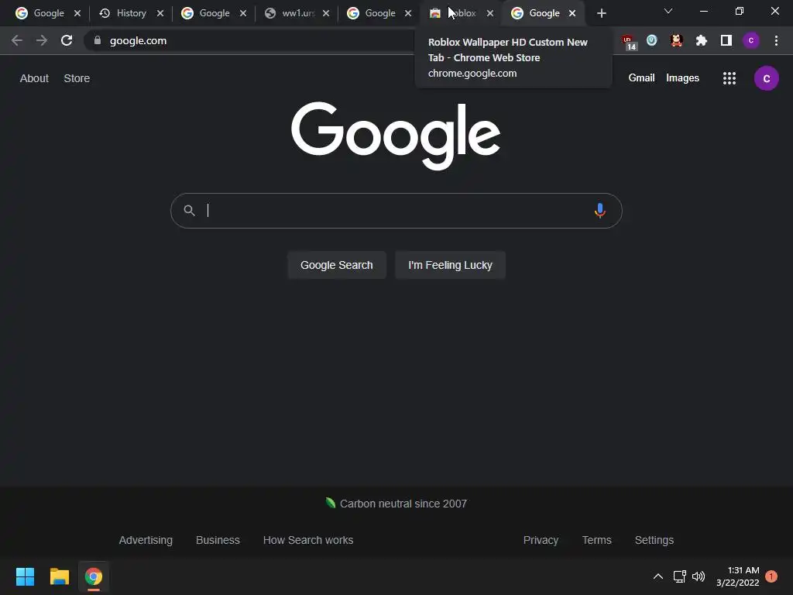This screenshot has width=793, height=595.
Task: Open the Chrome three-dot menu
Action: (776, 40)
